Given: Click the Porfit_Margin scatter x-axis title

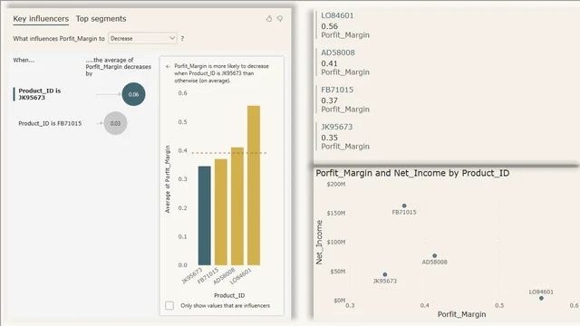Looking at the screenshot, I should tap(461, 314).
